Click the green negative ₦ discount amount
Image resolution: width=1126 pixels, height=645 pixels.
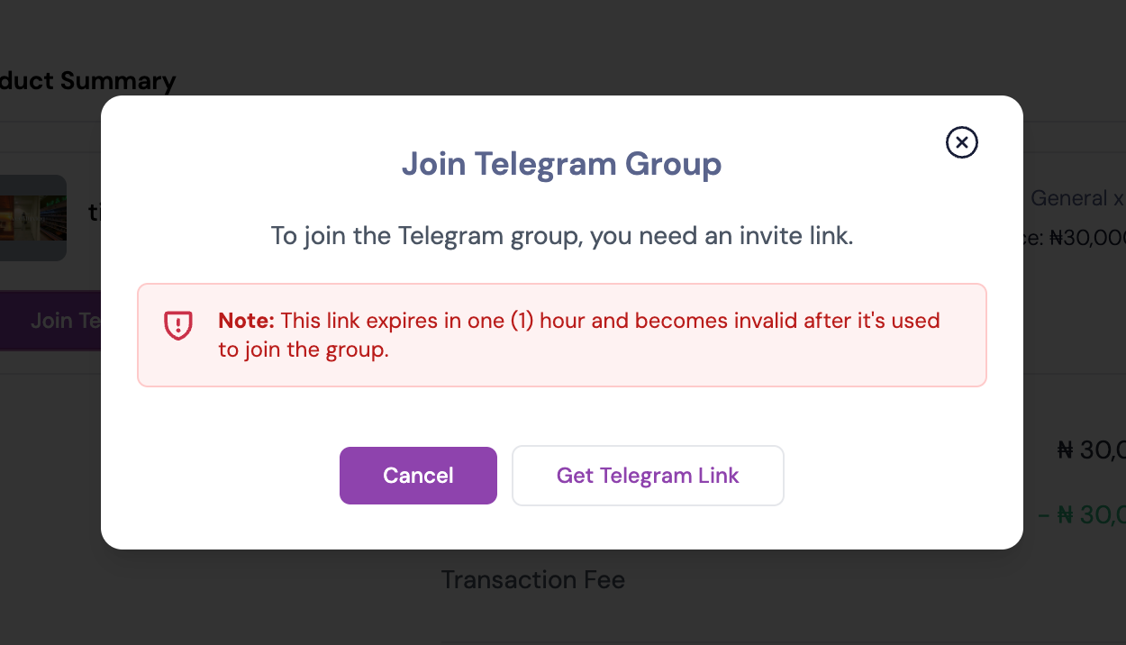click(1082, 514)
